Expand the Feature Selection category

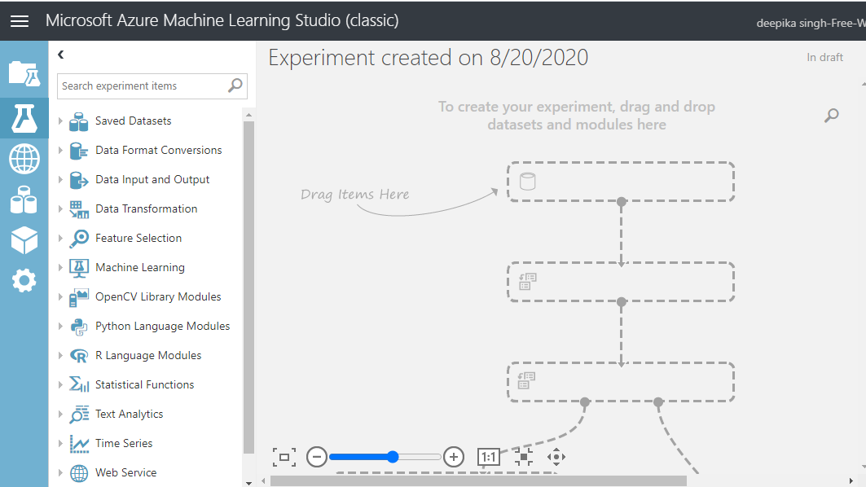60,238
